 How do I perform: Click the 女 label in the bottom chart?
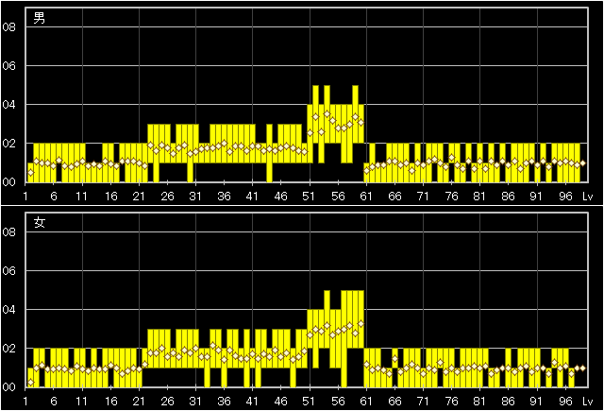tap(40, 222)
